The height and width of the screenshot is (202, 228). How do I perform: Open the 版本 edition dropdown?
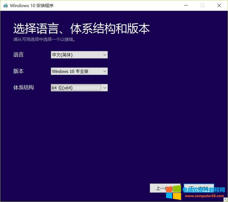point(79,71)
